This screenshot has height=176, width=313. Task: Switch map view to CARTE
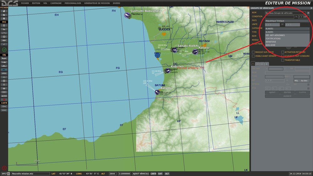(x=153, y=174)
